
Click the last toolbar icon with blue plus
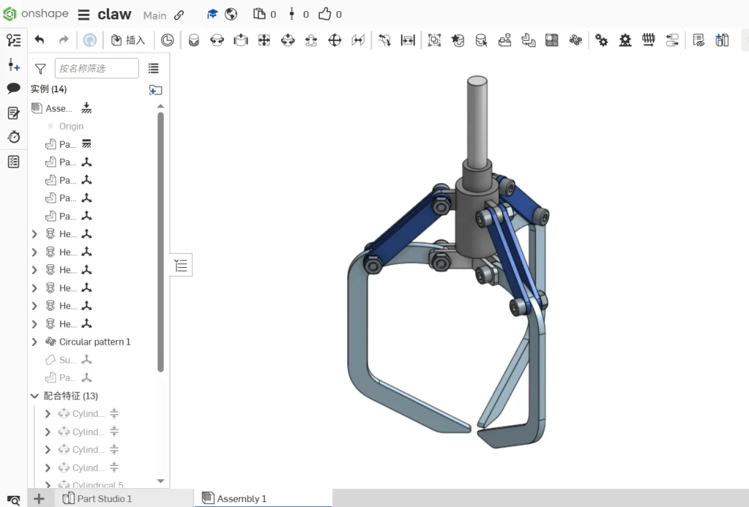tap(722, 40)
